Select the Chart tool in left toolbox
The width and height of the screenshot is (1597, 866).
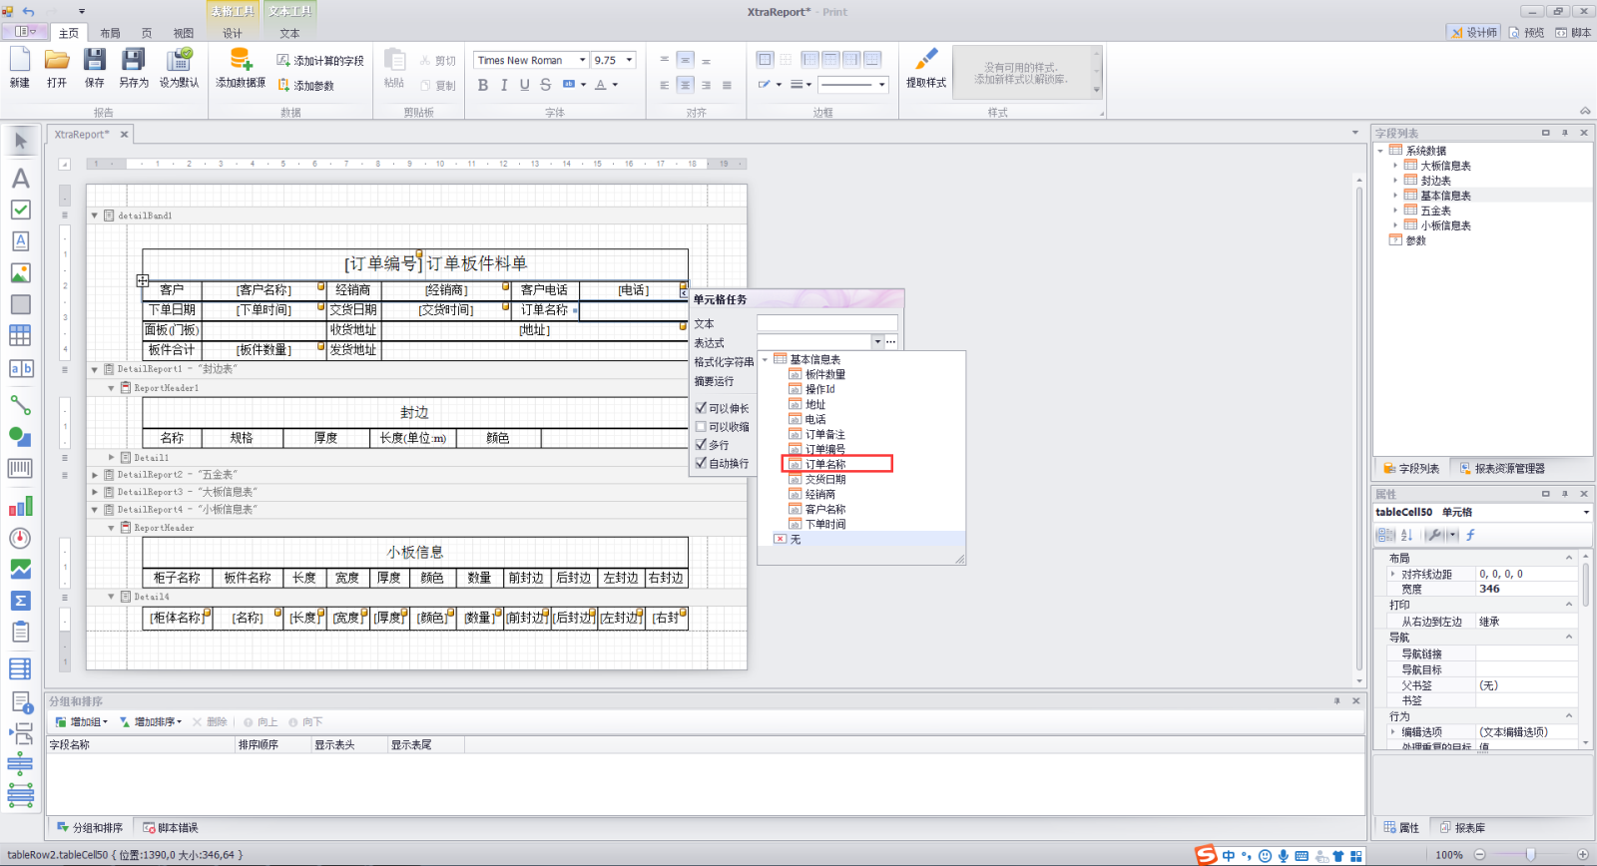point(20,507)
